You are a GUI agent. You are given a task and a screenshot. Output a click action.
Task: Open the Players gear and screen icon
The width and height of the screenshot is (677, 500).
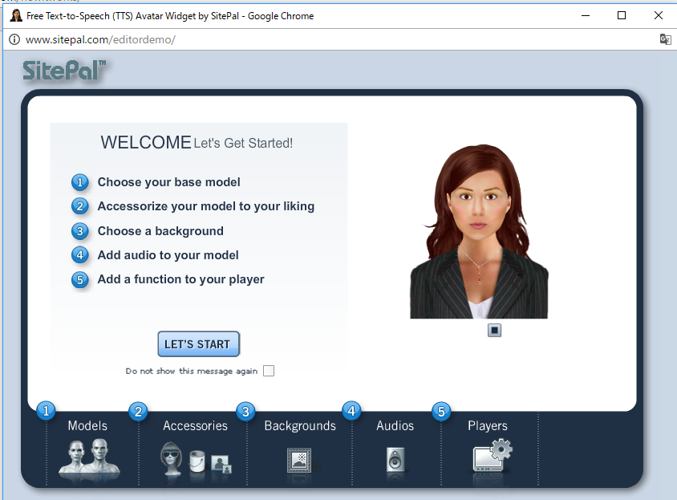(x=492, y=456)
